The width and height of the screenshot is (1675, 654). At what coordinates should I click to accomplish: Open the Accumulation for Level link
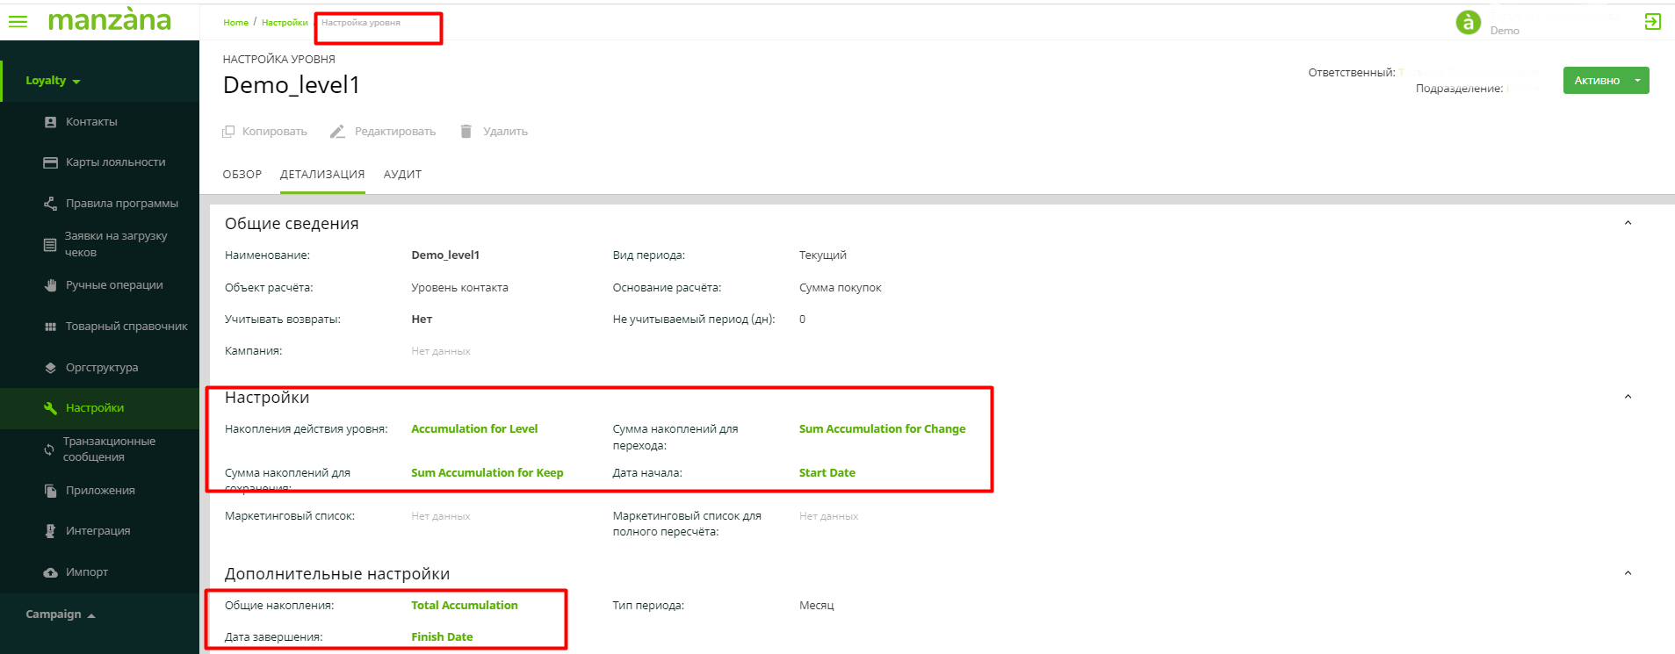click(x=474, y=429)
